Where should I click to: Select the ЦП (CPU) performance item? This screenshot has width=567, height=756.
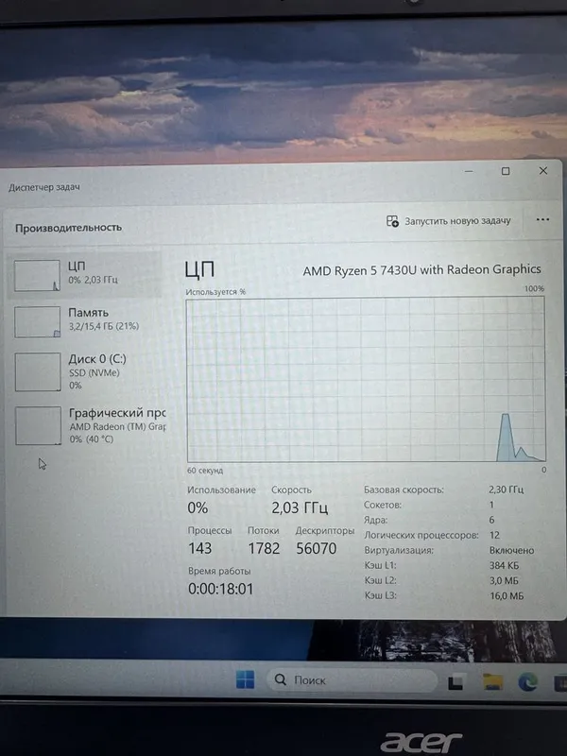[x=85, y=274]
